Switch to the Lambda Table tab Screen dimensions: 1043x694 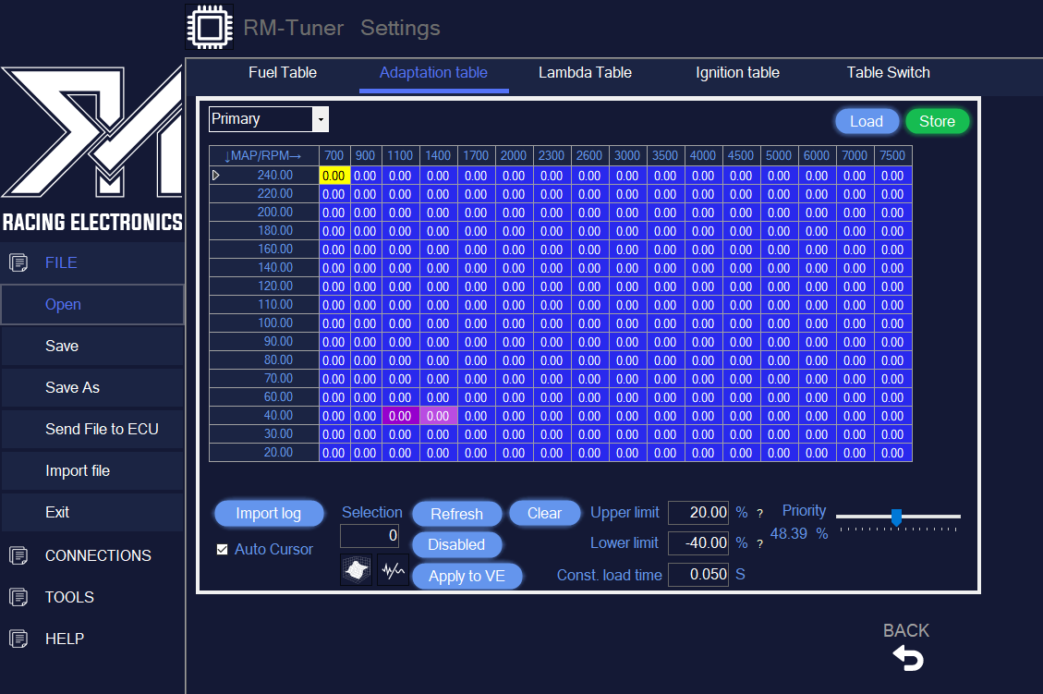tap(585, 73)
